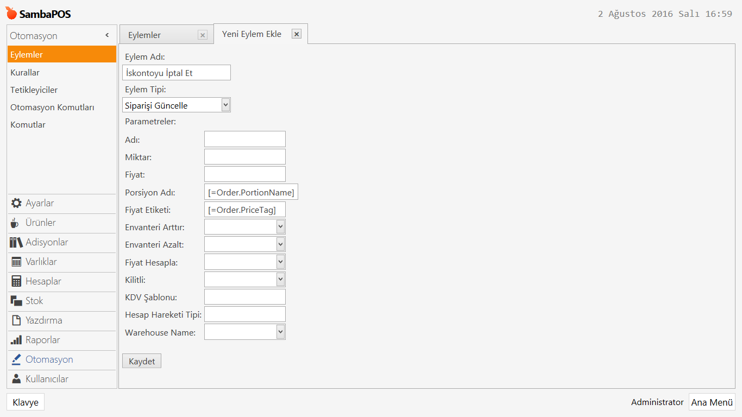Open the Otomasyon pen section at bottom

click(x=62, y=359)
